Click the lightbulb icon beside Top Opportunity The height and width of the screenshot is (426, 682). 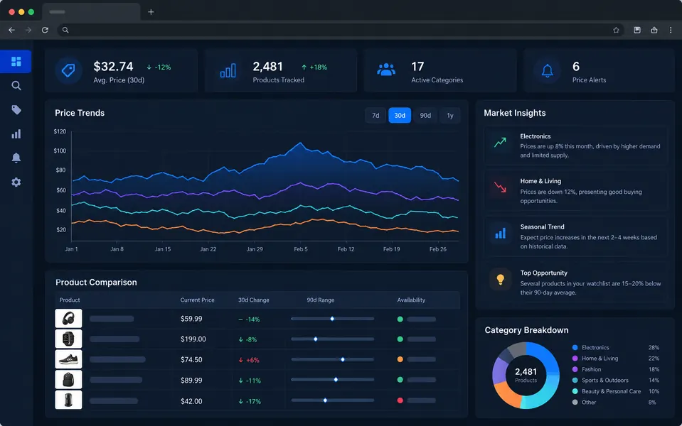(500, 279)
